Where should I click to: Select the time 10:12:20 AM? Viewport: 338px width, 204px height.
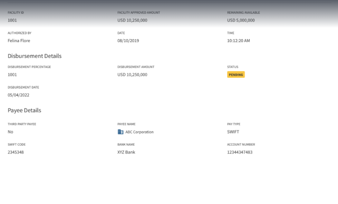click(239, 41)
